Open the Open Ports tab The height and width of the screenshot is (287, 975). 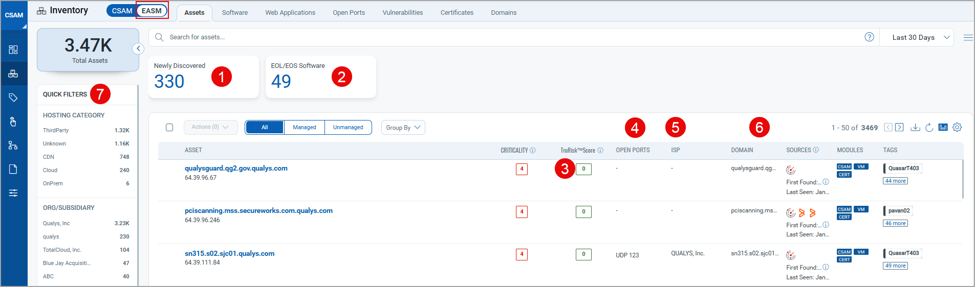[349, 13]
